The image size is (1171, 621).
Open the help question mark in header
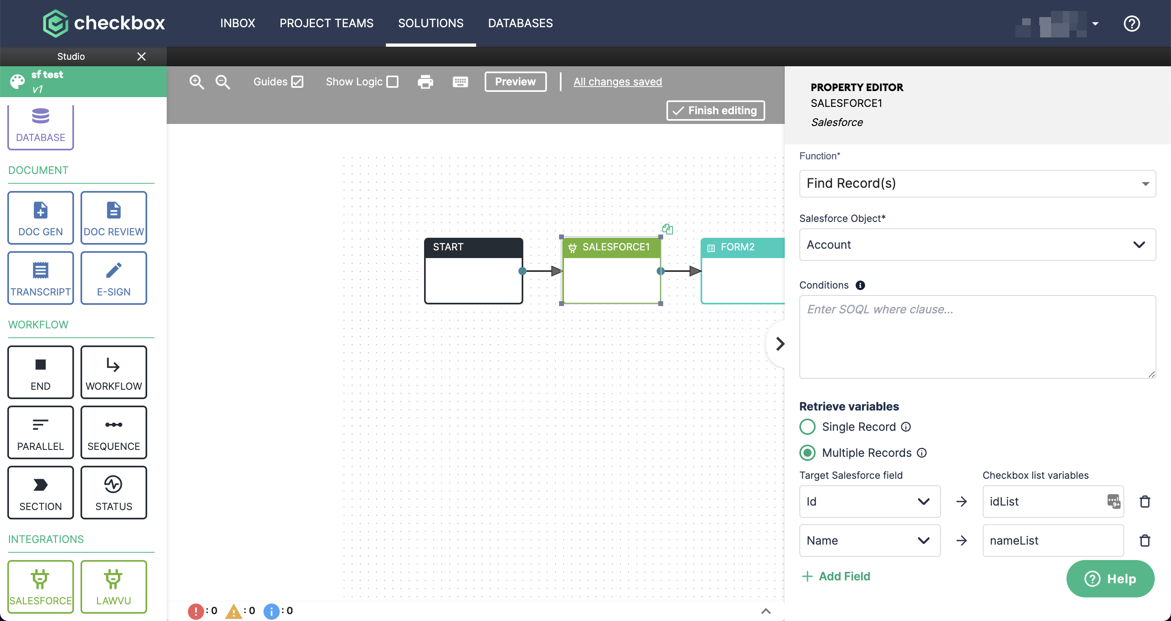1132,23
